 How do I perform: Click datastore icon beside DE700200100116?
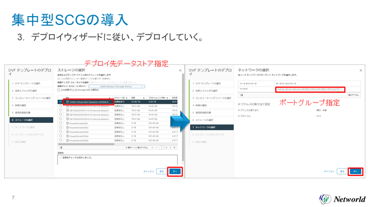(67, 106)
